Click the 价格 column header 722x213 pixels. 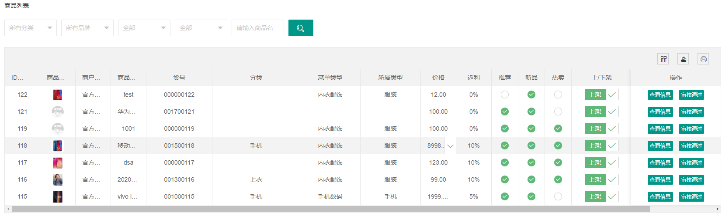[438, 78]
